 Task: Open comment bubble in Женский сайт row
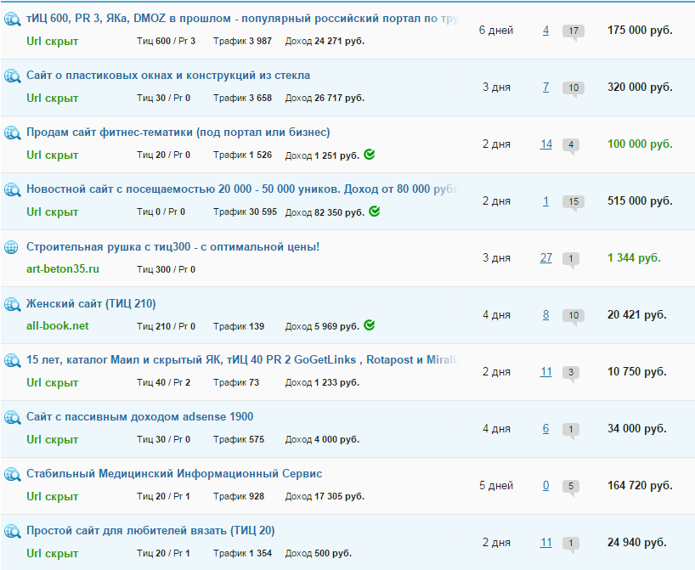tap(574, 317)
